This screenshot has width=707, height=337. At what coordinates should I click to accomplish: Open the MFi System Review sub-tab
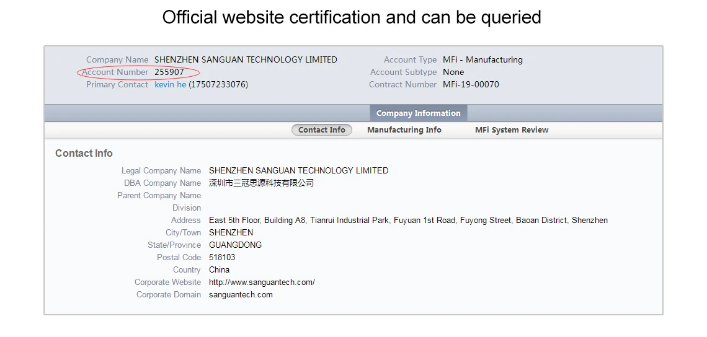[512, 129]
